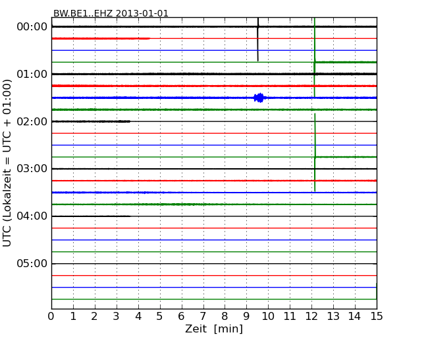Click the 01:00 time label
This screenshot has width=428, height=343.
32,74
